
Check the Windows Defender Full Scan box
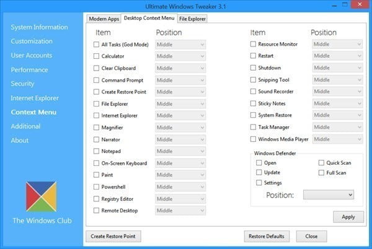tap(321, 173)
